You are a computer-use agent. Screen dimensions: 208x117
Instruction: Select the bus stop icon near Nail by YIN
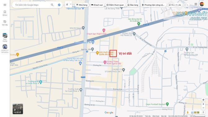click(87, 51)
